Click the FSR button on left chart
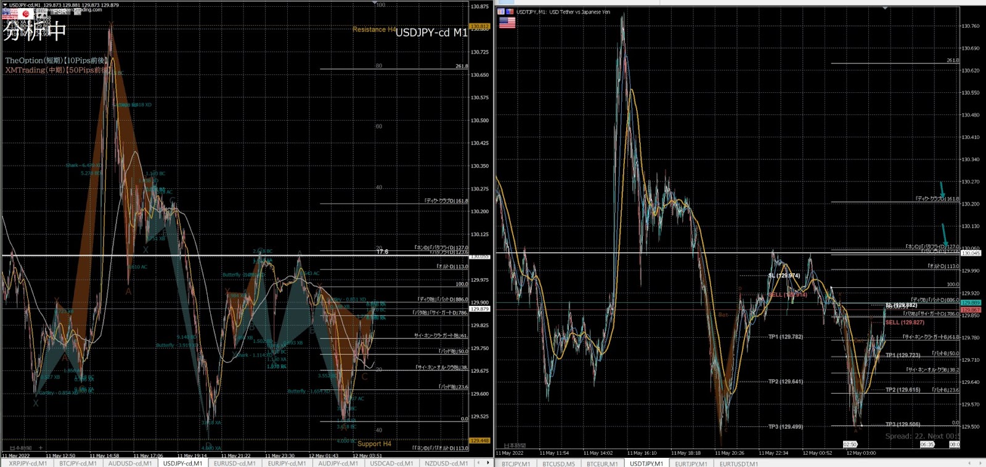 coord(59,12)
